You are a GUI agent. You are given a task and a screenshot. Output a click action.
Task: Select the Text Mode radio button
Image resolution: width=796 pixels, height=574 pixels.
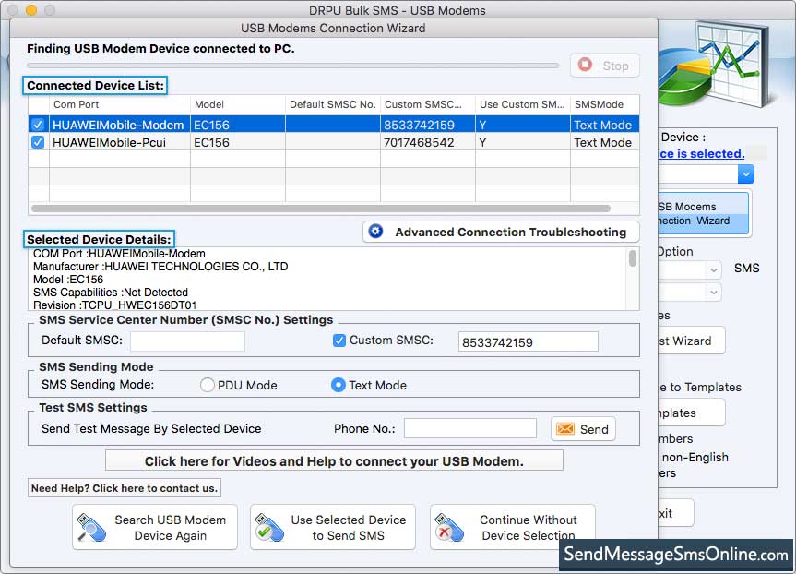pyautogui.click(x=339, y=385)
